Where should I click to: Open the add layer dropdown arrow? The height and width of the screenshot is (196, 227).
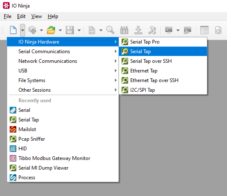tap(41, 30)
